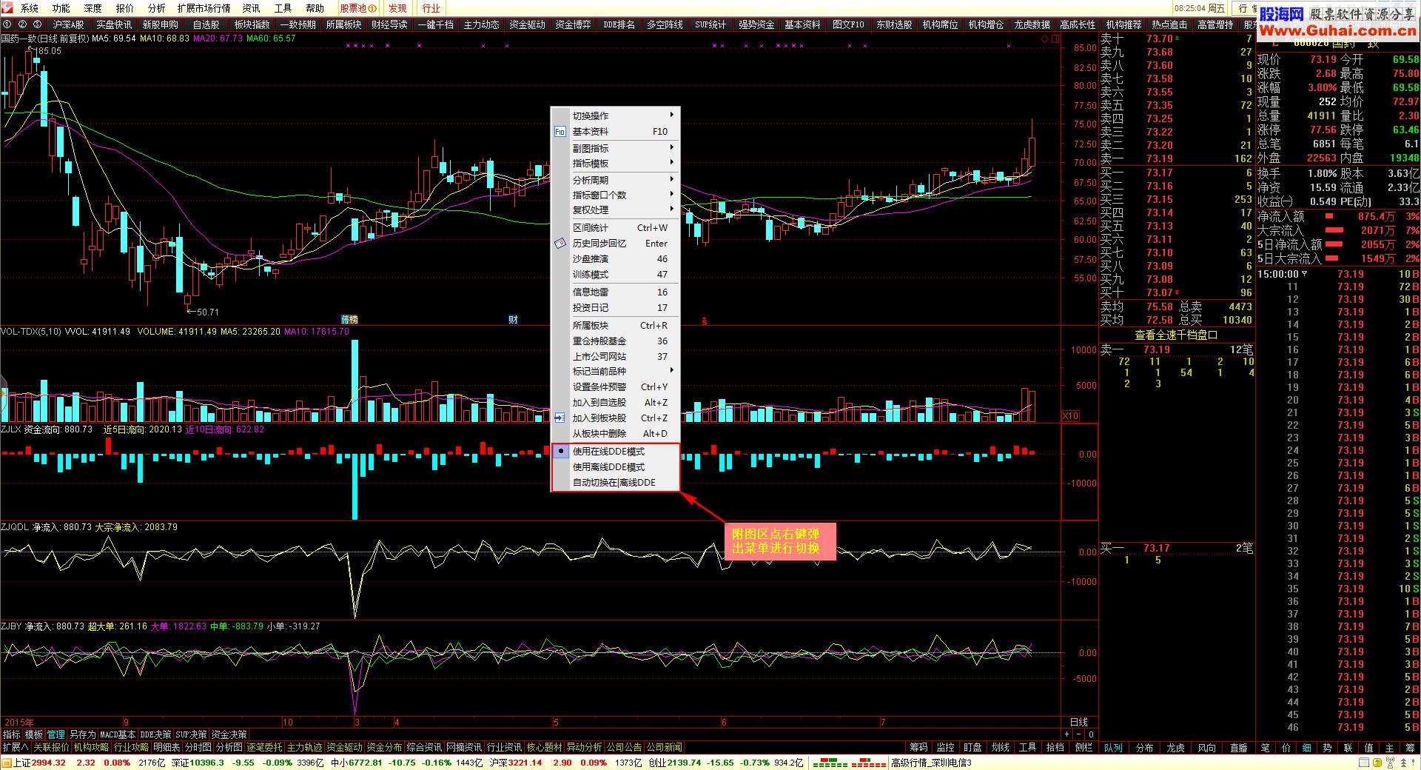The height and width of the screenshot is (770, 1421).
Task: Choose 加入到自选股 from context menu
Action: (616, 403)
